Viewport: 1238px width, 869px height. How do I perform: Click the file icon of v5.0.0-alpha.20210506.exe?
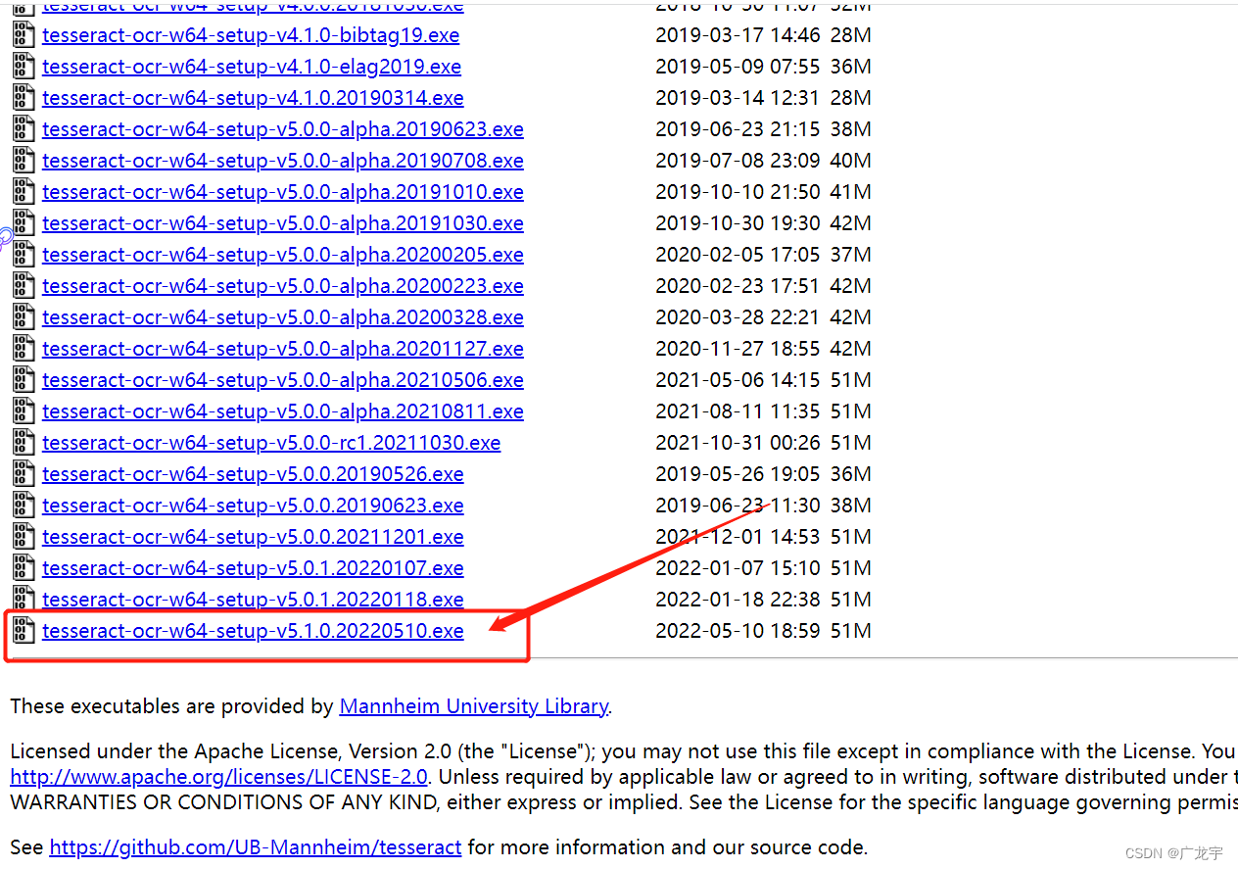[24, 380]
